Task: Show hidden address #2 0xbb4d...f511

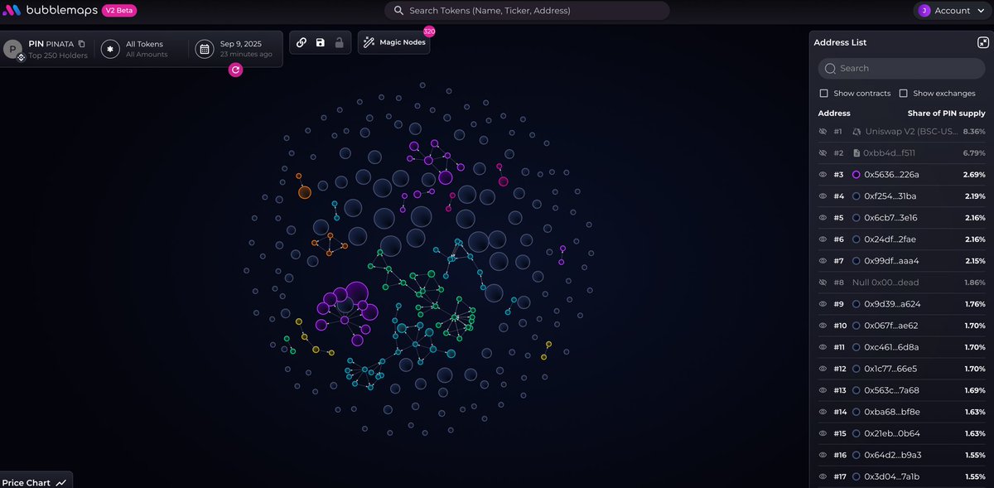Action: click(x=823, y=153)
